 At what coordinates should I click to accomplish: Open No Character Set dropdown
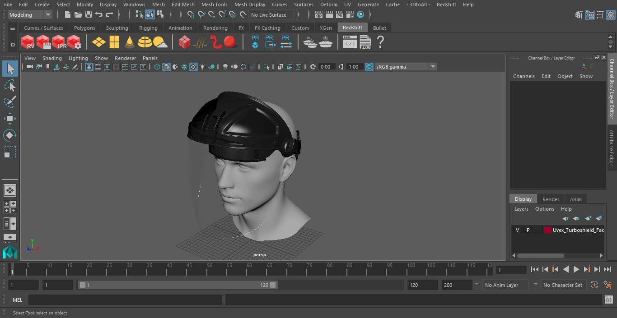pos(563,285)
